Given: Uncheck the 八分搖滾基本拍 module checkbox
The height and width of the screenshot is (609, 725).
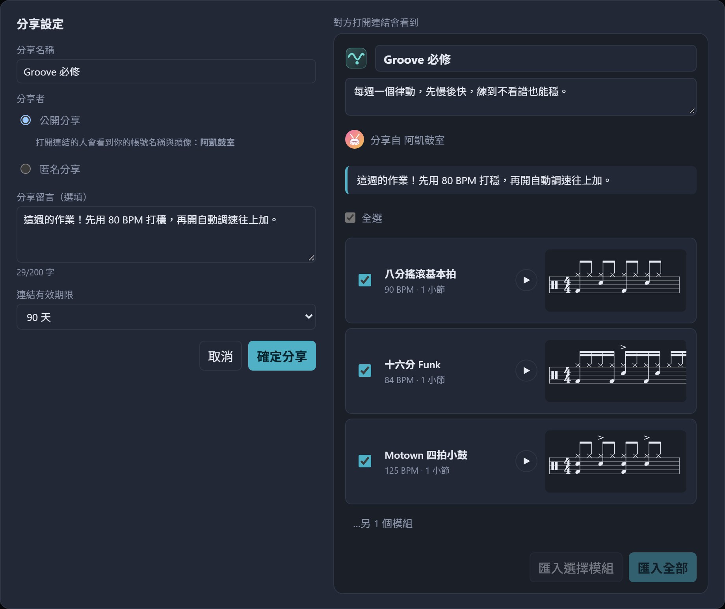Looking at the screenshot, I should (365, 280).
